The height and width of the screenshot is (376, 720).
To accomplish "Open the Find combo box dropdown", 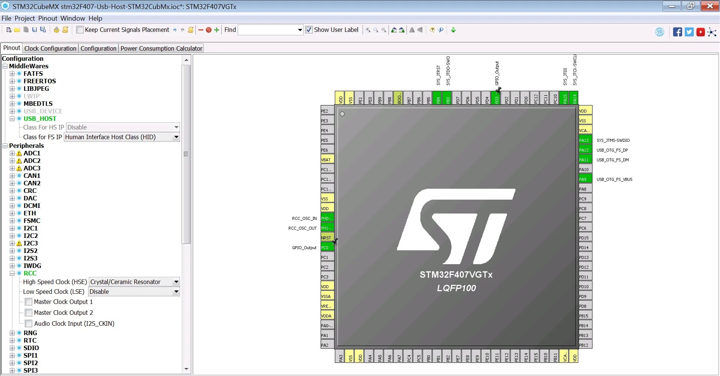I will click(300, 30).
